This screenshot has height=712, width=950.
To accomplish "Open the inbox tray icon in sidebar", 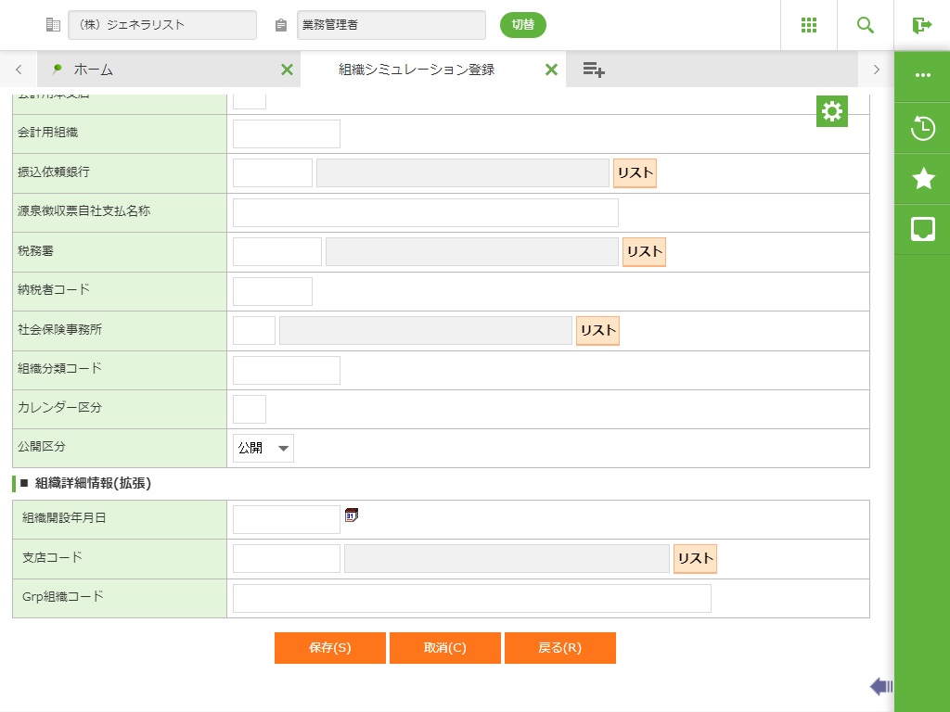I will (x=923, y=229).
